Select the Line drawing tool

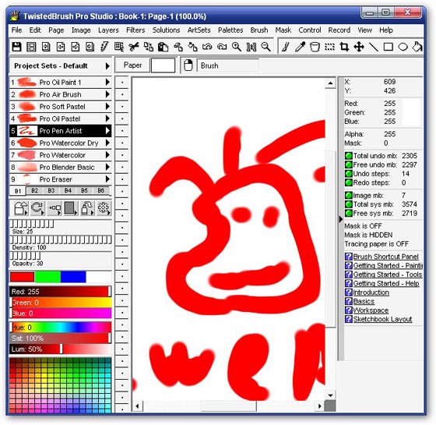click(x=374, y=47)
